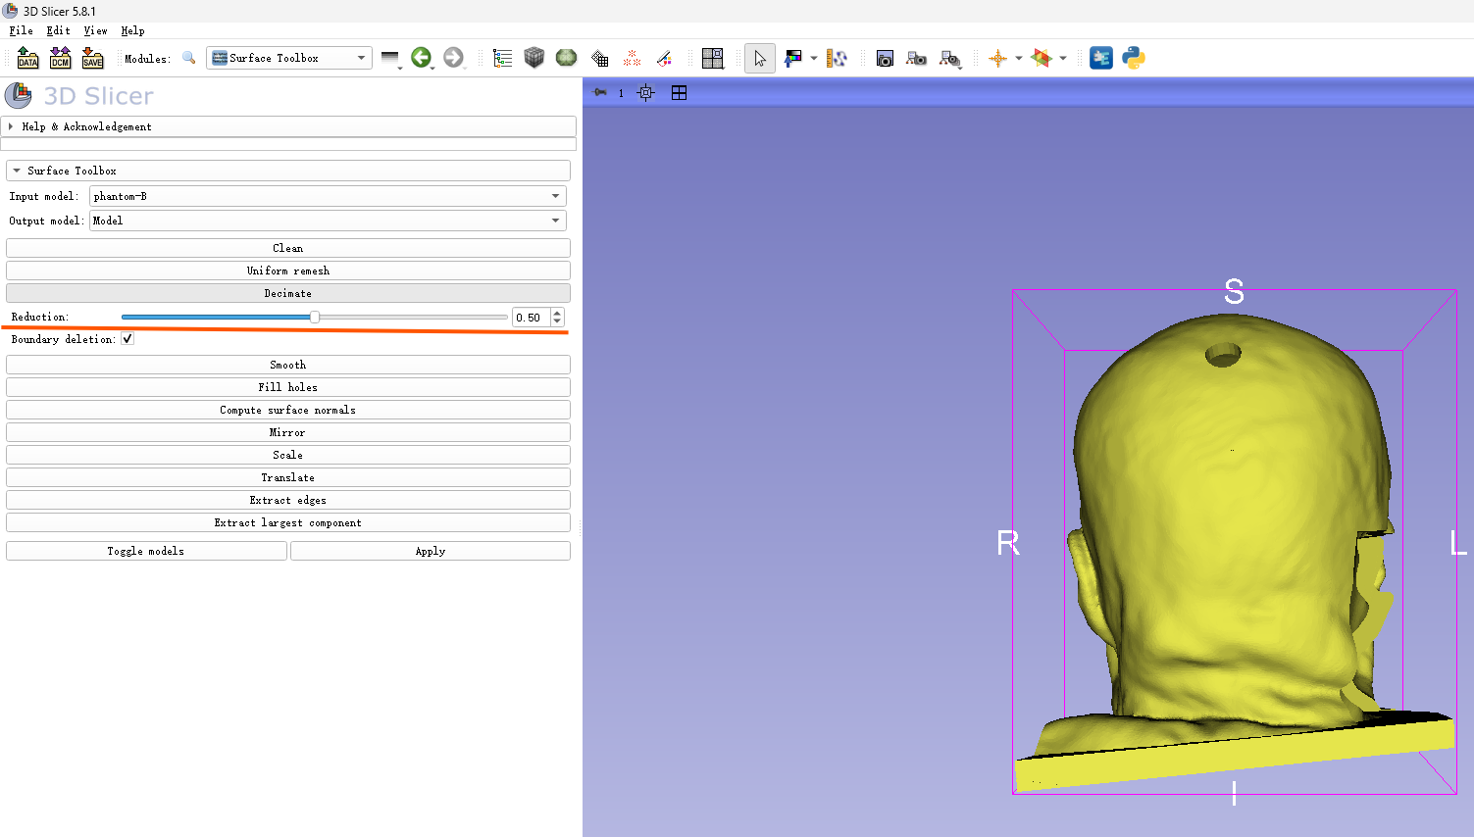Uncheck the Boundary deletion checkbox
The width and height of the screenshot is (1474, 837).
click(127, 339)
